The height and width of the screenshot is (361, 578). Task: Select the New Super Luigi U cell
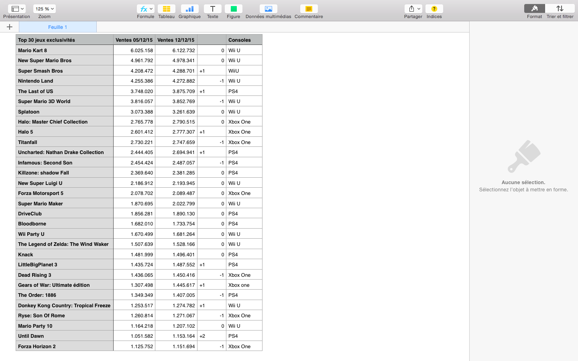65,183
